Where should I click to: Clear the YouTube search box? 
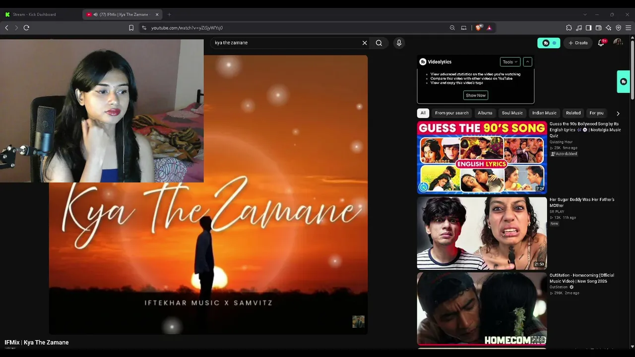tap(365, 43)
